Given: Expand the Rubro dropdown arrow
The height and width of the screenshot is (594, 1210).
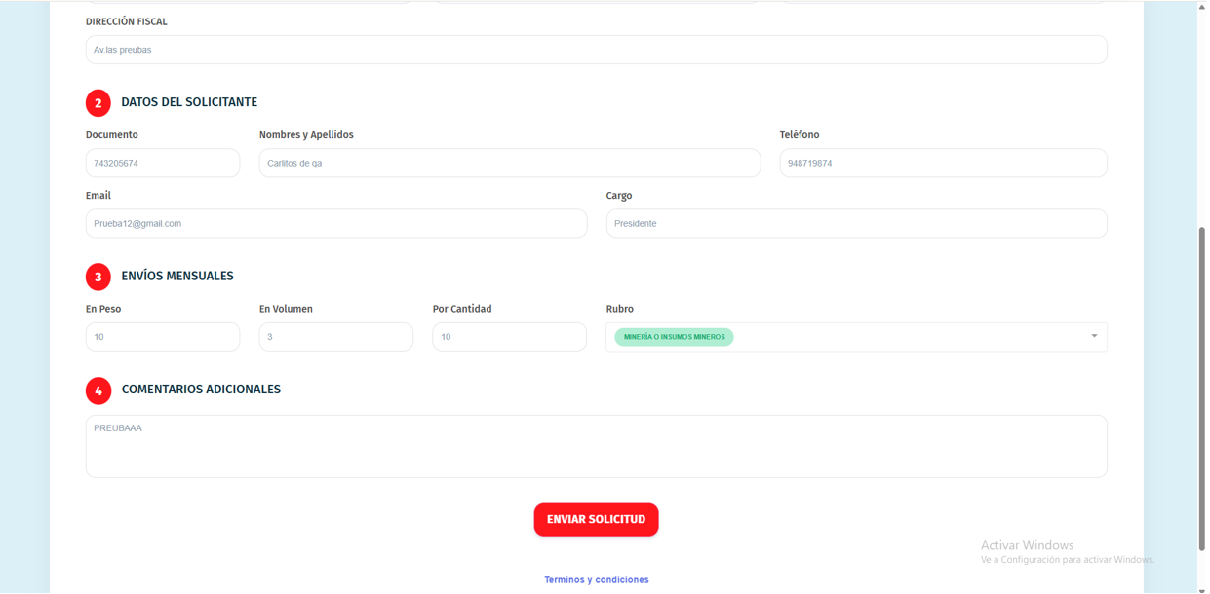Looking at the screenshot, I should point(1093,337).
